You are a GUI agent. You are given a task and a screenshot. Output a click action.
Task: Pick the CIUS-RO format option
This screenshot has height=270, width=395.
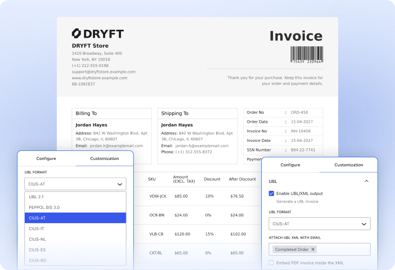(75, 260)
